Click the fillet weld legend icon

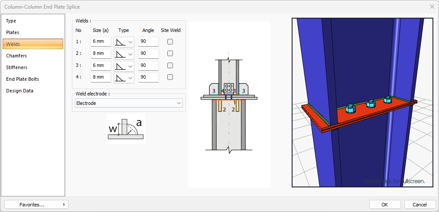click(125, 129)
